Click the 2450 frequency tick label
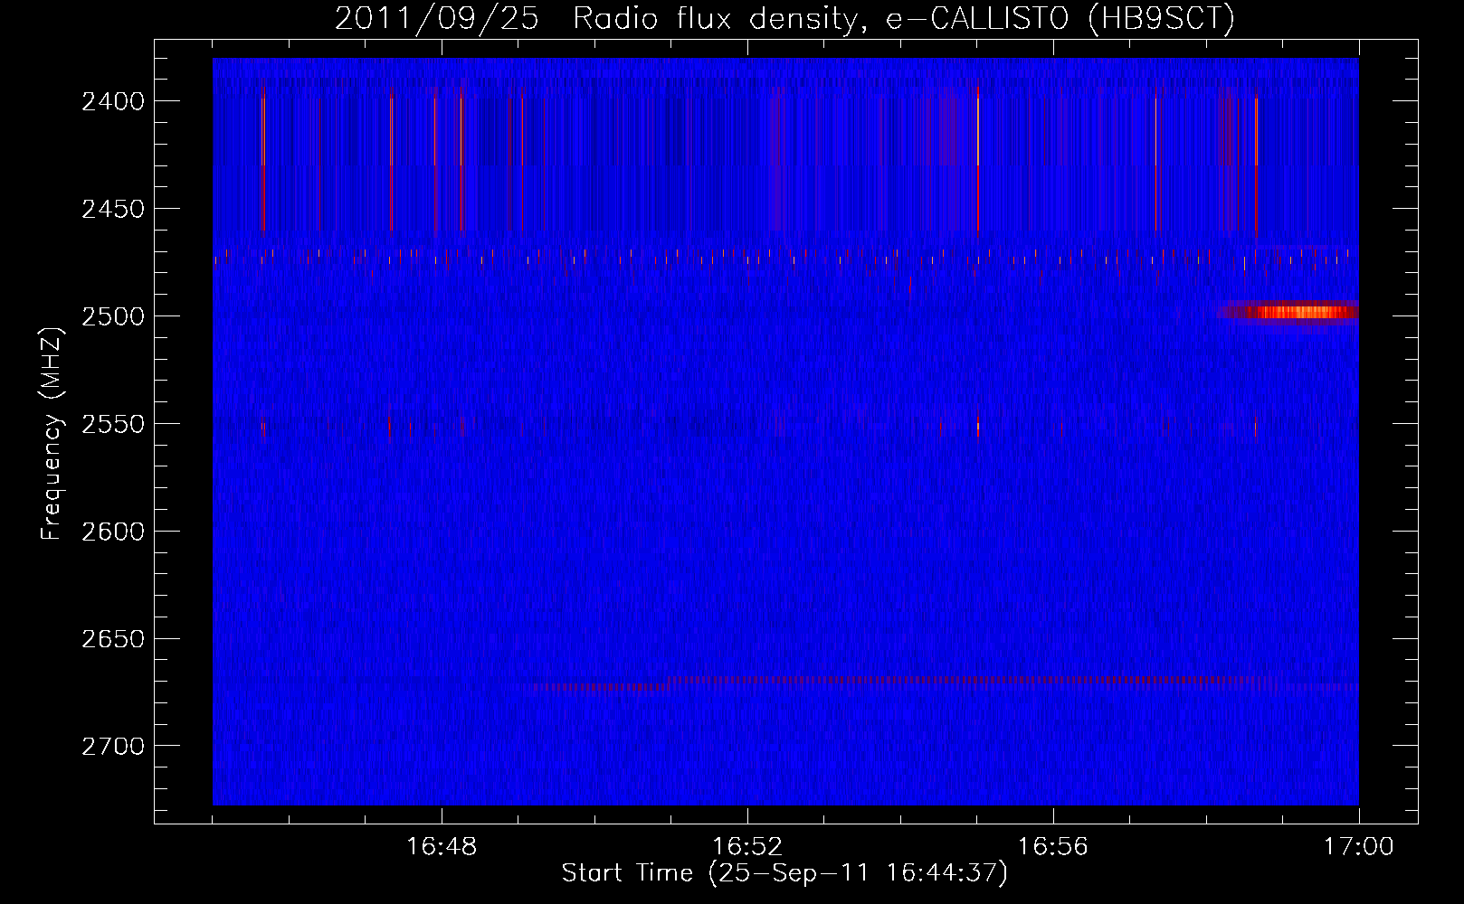 (x=113, y=209)
